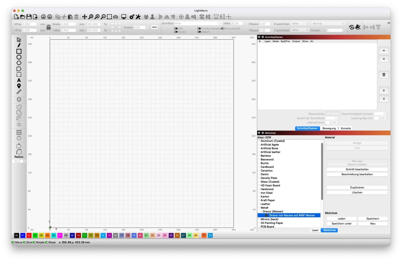Choose the Text tool

(x=19, y=80)
